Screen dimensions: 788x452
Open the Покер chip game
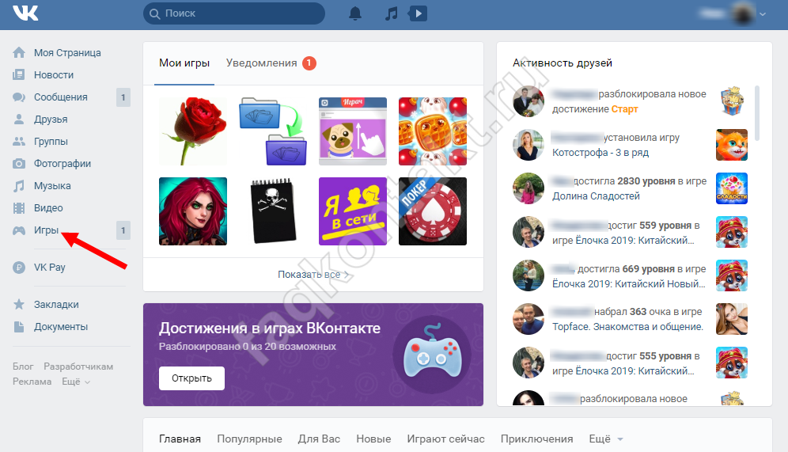(x=433, y=211)
